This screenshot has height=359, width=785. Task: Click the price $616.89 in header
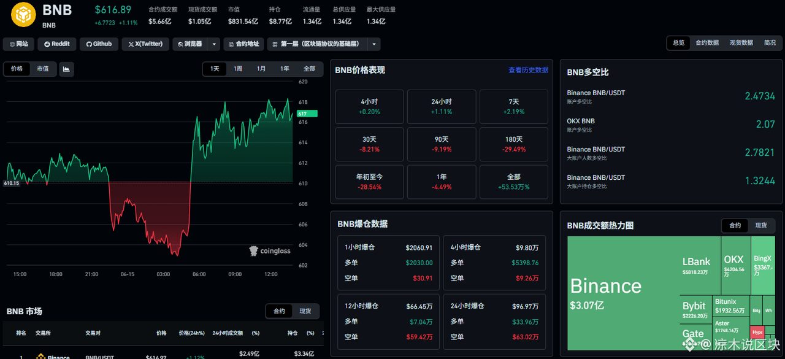coord(113,10)
